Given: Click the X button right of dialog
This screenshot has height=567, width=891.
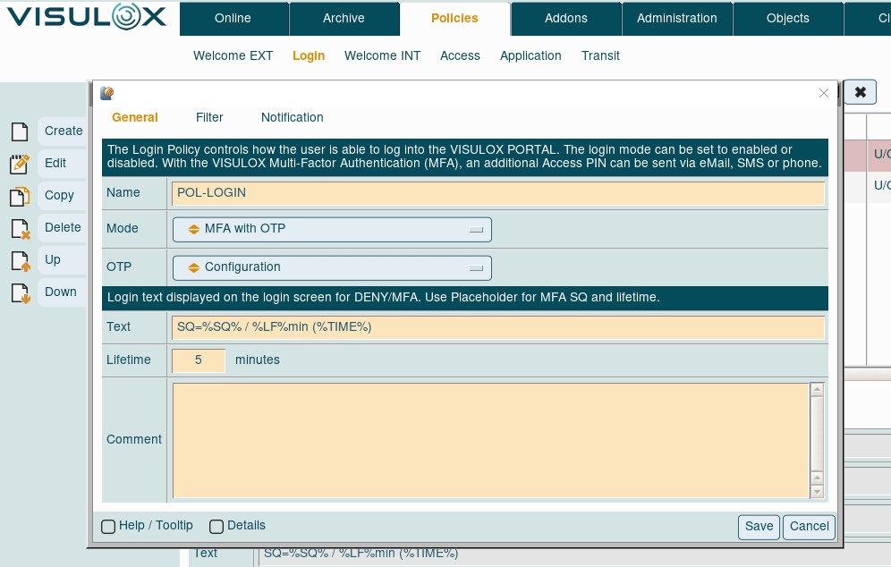Looking at the screenshot, I should click(x=860, y=92).
